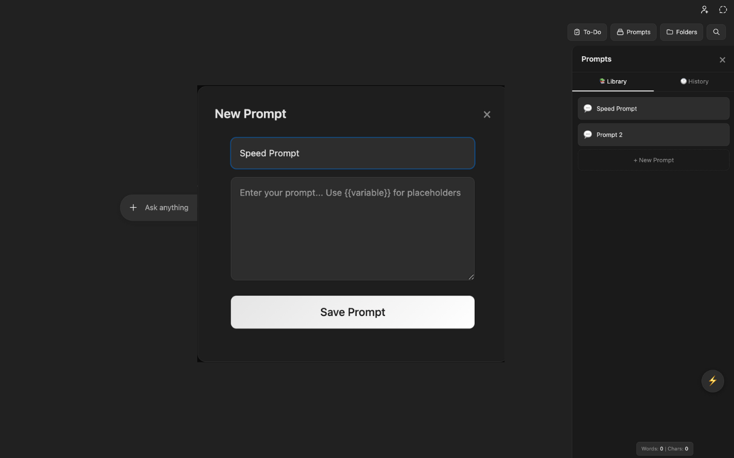Image resolution: width=734 pixels, height=458 pixels.
Task: Click the add-user icon top right
Action: (x=704, y=9)
